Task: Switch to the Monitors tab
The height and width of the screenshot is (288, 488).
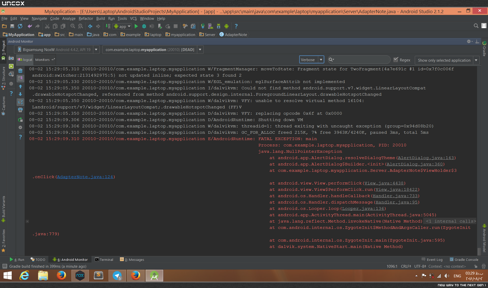Action: (x=45, y=60)
